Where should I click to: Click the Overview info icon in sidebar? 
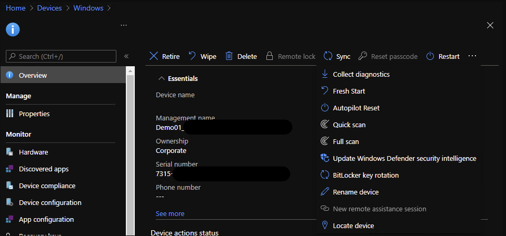[x=9, y=75]
